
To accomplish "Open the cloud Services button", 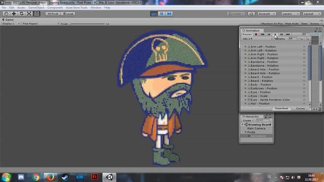I will [x=251, y=14].
